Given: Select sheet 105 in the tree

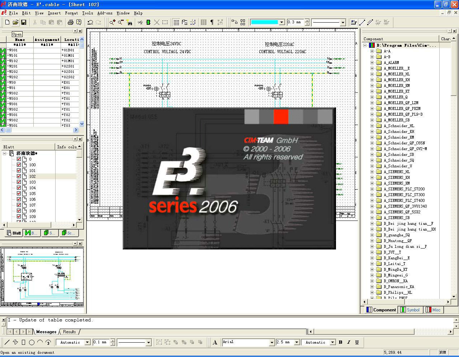Looking at the screenshot, I should pyautogui.click(x=33, y=194).
